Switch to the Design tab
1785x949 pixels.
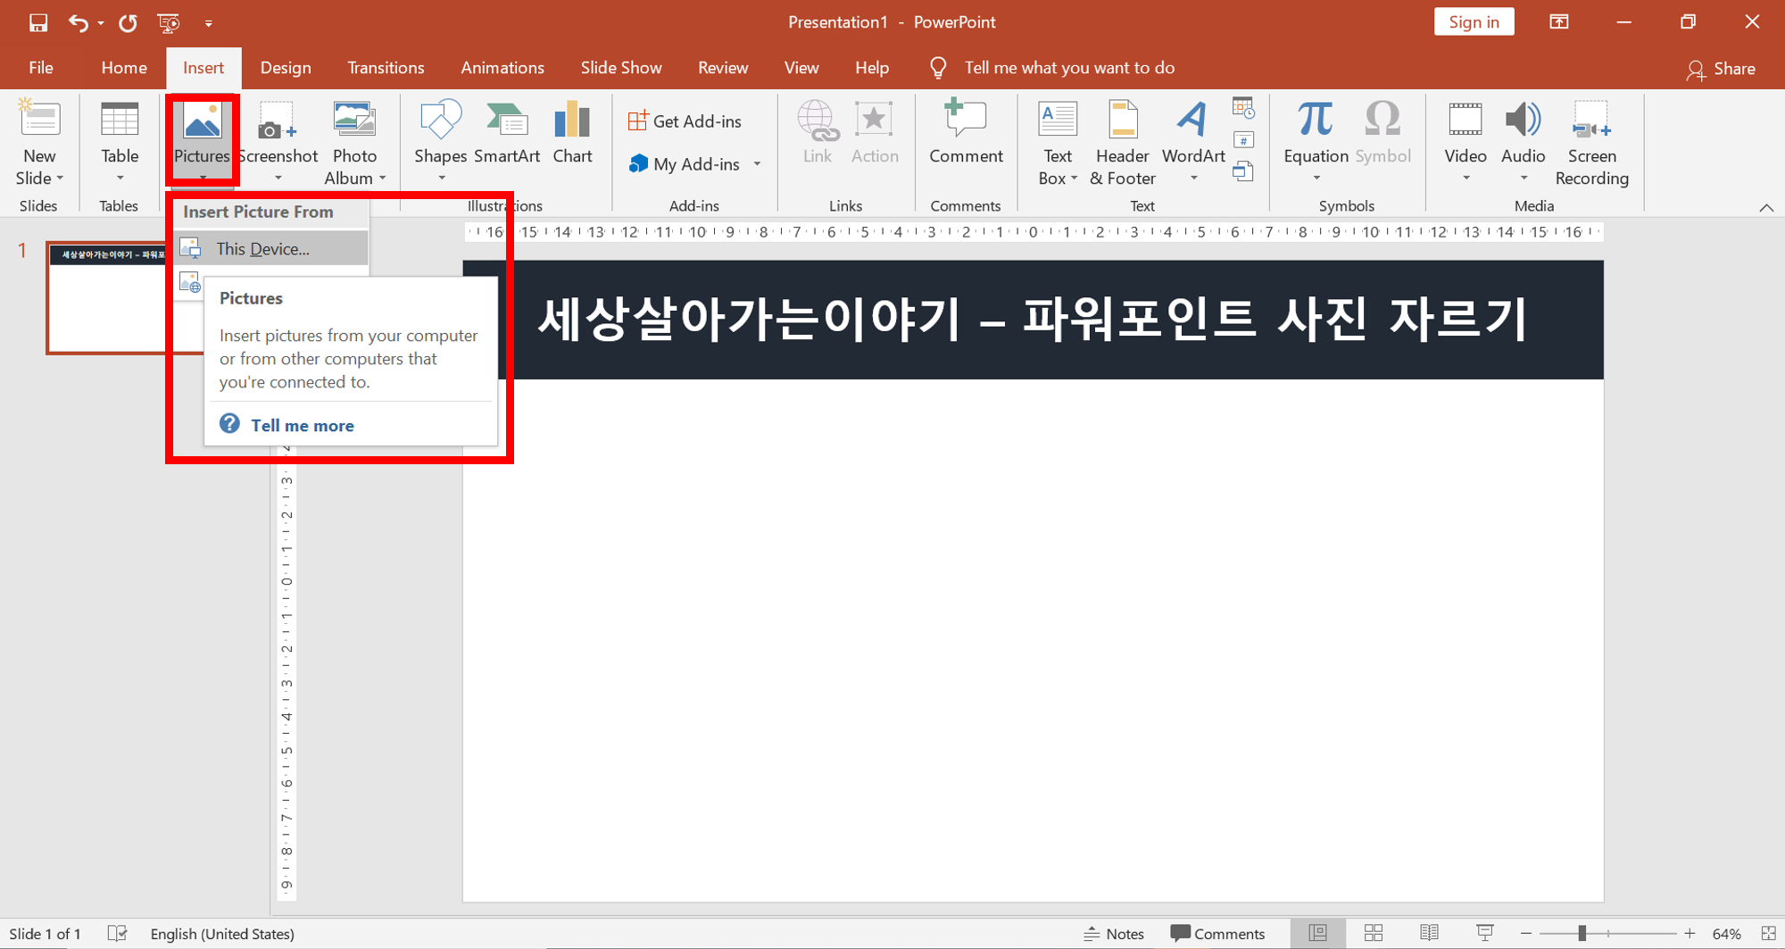click(x=286, y=68)
